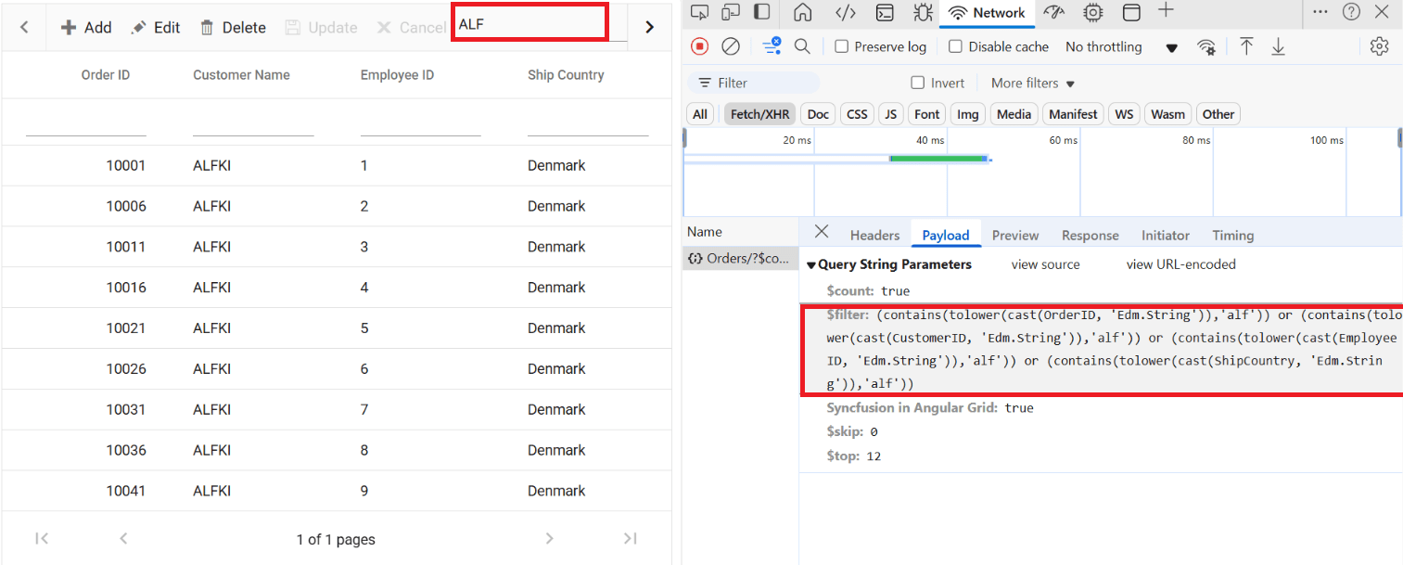The height and width of the screenshot is (565, 1403).
Task: Toggle the WS type filter
Action: [x=1124, y=114]
